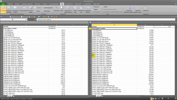
Task: Open the Макросы macros button
Action: click(146, 9)
